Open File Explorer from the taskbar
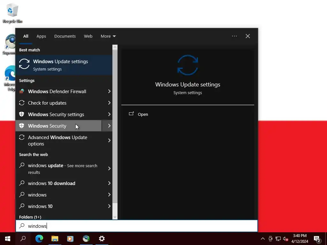The height and width of the screenshot is (245, 327). click(x=55, y=239)
